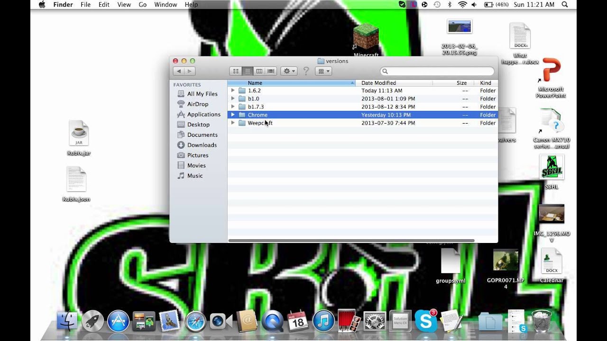Click the volume menu bar icon
The width and height of the screenshot is (607, 341).
(475, 5)
